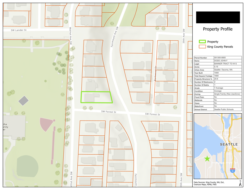Select the green highlighted property parcel

click(x=96, y=97)
